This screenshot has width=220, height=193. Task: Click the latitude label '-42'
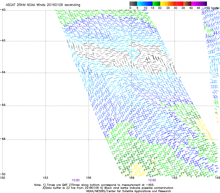pyautogui.click(x=3, y=40)
